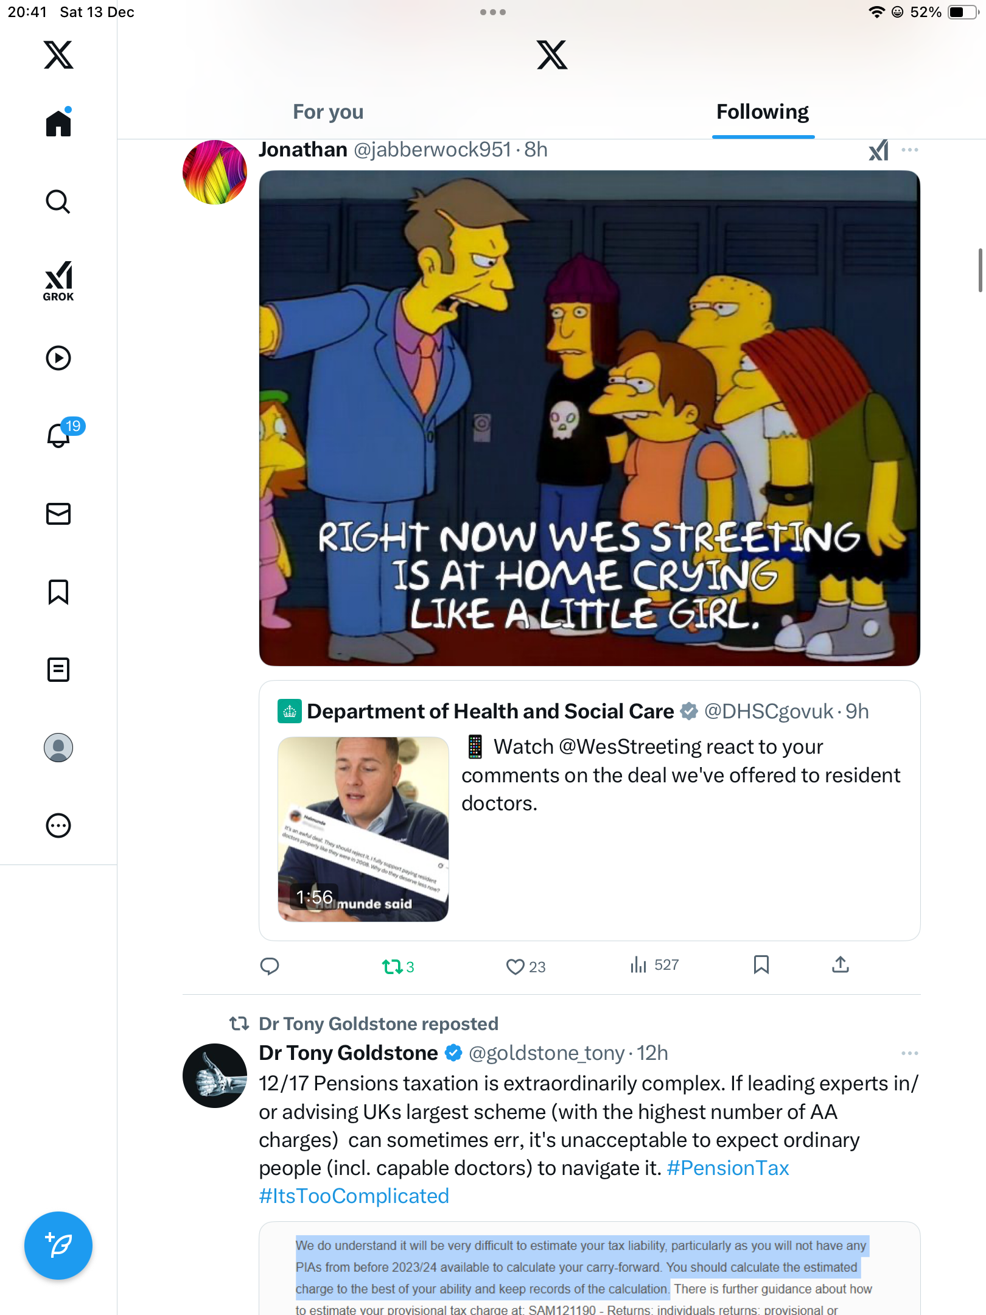Open Grok from the sidebar
The image size is (986, 1315).
coord(58,281)
